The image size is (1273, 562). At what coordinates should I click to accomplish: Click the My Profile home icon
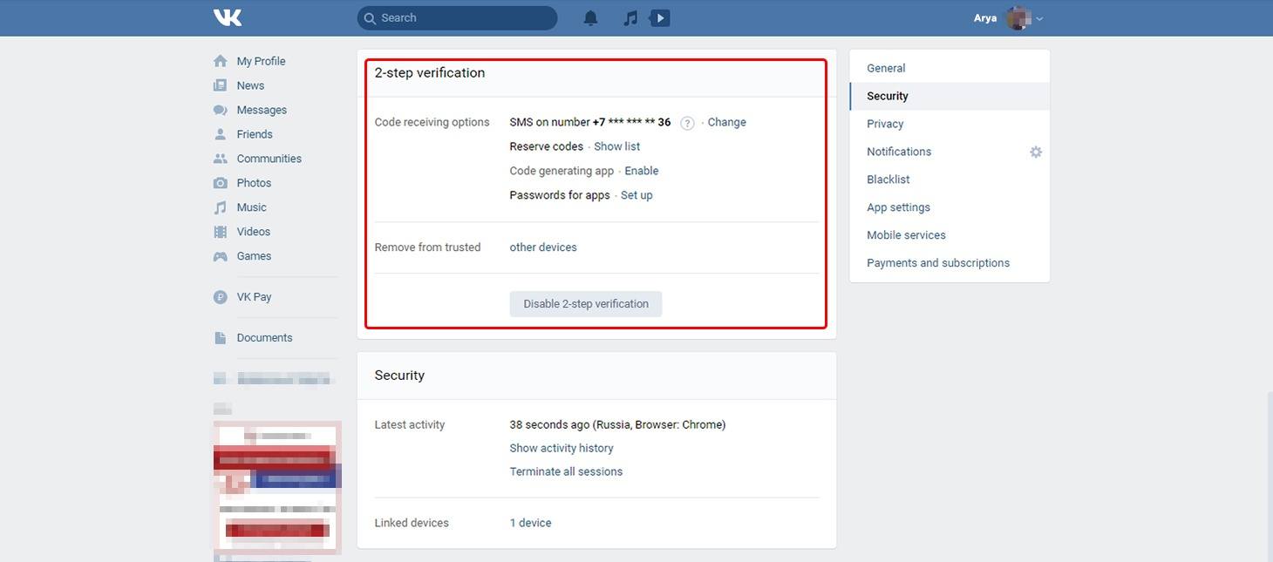point(221,61)
